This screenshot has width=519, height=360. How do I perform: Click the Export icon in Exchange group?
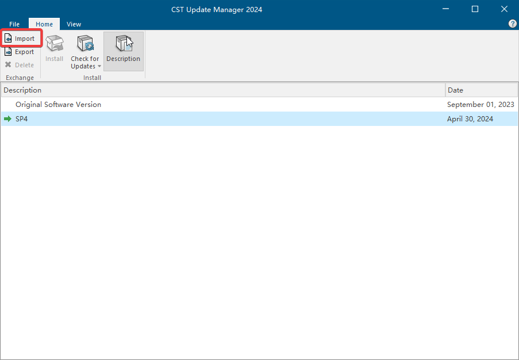8,52
